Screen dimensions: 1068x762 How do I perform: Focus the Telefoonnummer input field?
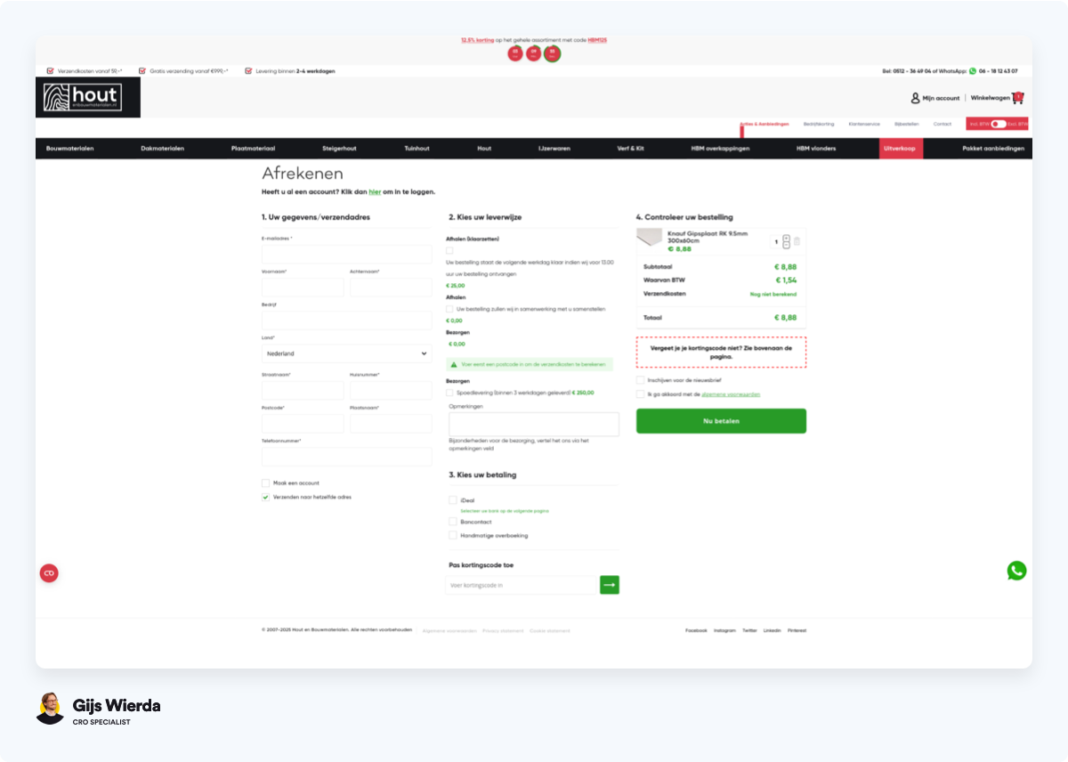[x=346, y=457]
